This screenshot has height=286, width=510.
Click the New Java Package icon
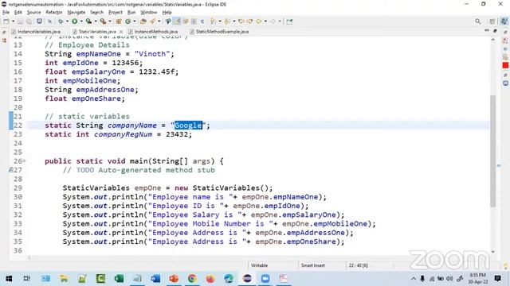pos(119,21)
